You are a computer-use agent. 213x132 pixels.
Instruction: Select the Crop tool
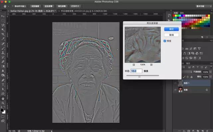point(3,34)
